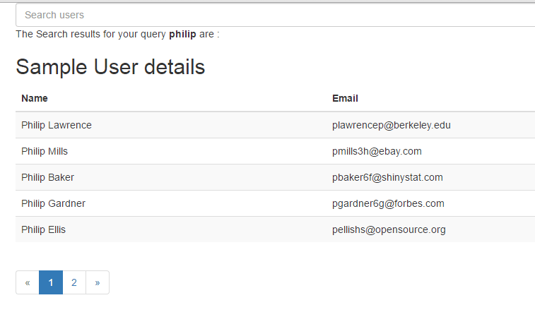Go to previous page with « arrow

click(28, 282)
